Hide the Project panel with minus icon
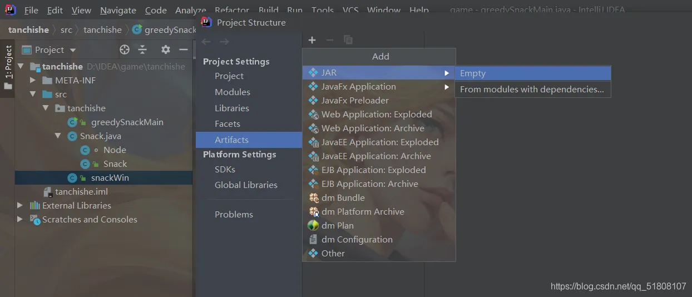 click(x=183, y=49)
